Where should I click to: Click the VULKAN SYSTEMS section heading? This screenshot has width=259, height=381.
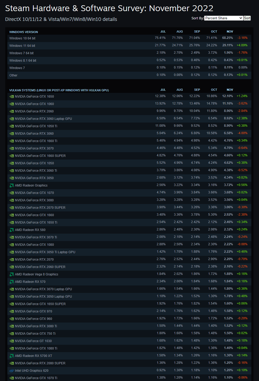coord(59,90)
